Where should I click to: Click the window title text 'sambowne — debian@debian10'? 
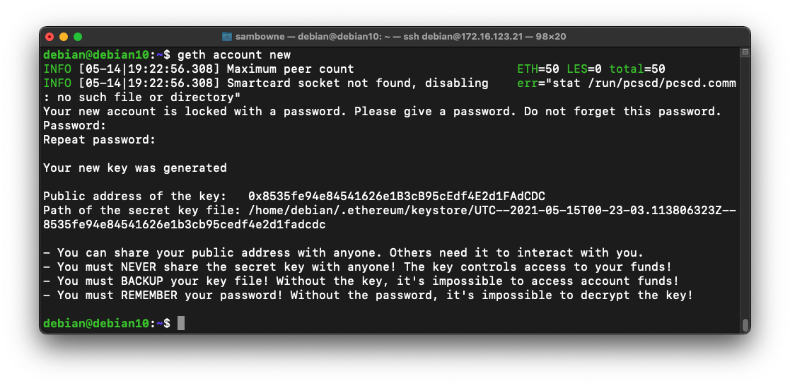point(318,37)
